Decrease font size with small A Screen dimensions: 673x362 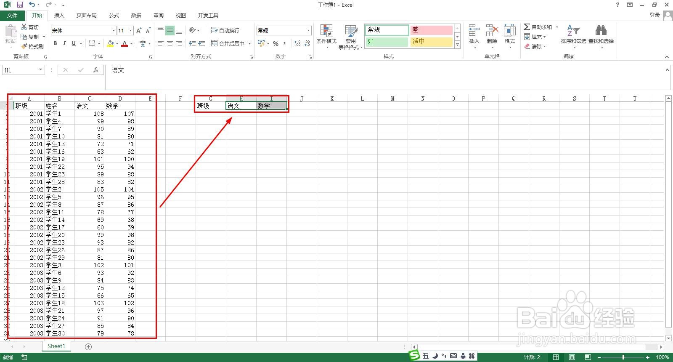coord(148,30)
